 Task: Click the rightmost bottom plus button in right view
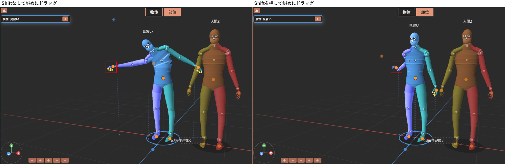(317, 160)
